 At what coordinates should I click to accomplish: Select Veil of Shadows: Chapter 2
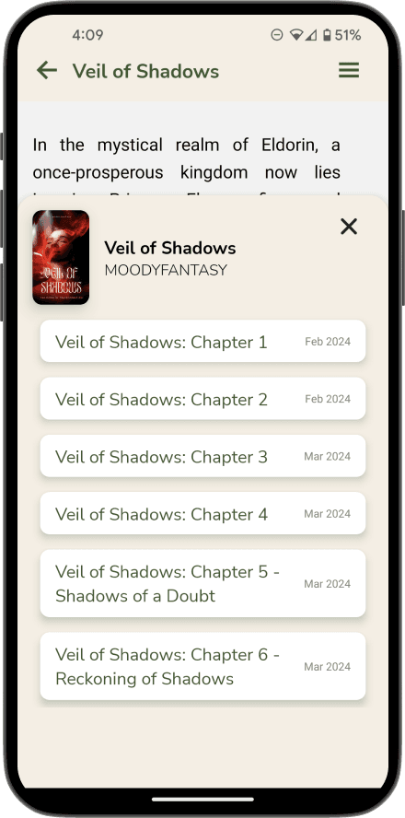coord(202,399)
